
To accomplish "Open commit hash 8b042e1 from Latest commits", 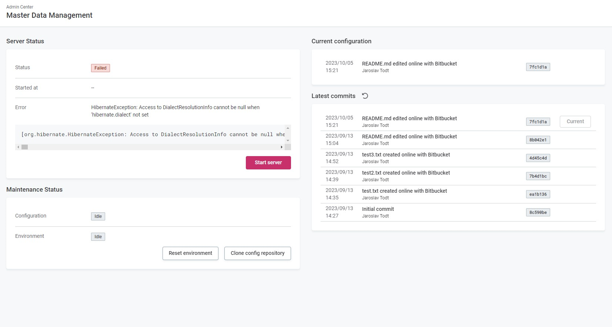I will (538, 139).
